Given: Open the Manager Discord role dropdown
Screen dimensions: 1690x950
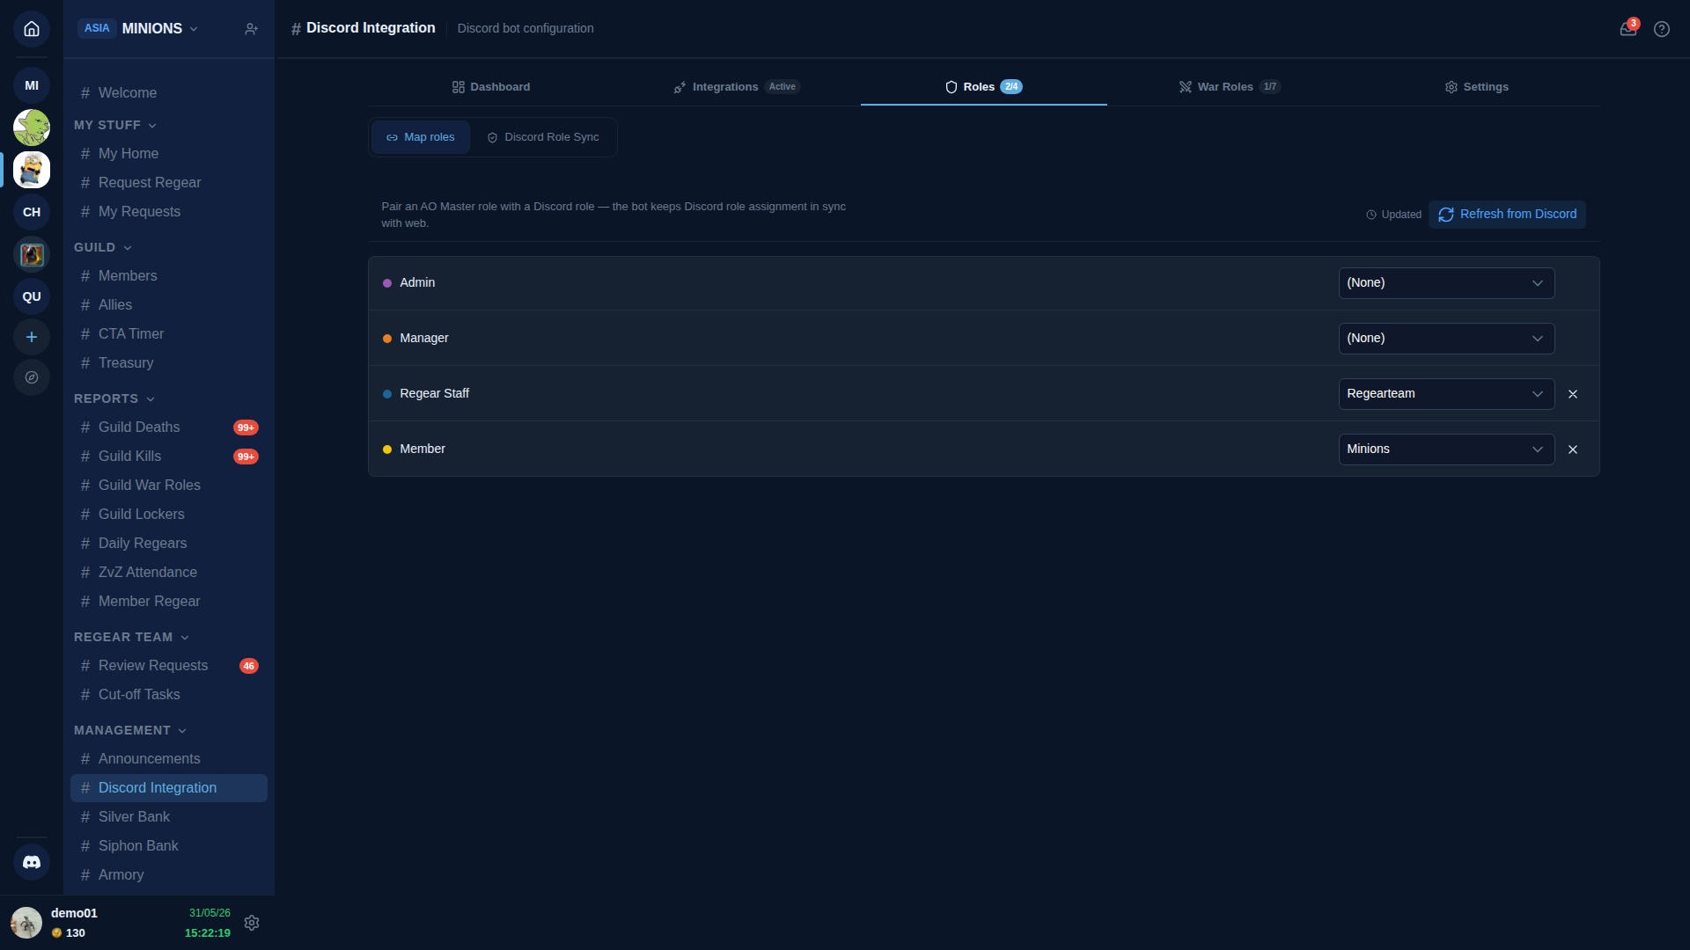Looking at the screenshot, I should [x=1446, y=339].
